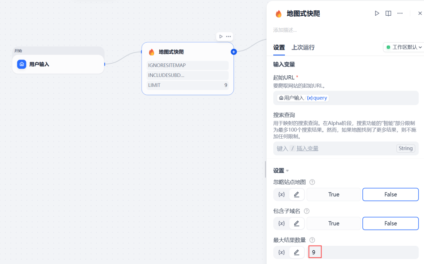The image size is (424, 264).
Task: Open the 工作区默认 dropdown
Action: click(x=404, y=47)
